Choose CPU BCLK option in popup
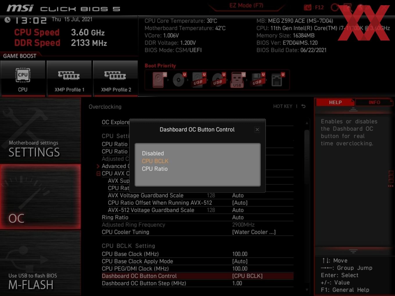395x296 pixels. [x=155, y=161]
